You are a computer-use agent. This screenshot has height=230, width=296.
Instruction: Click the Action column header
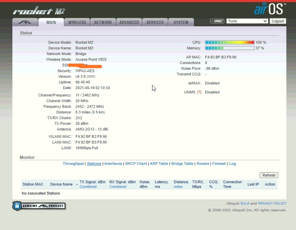[270, 184]
